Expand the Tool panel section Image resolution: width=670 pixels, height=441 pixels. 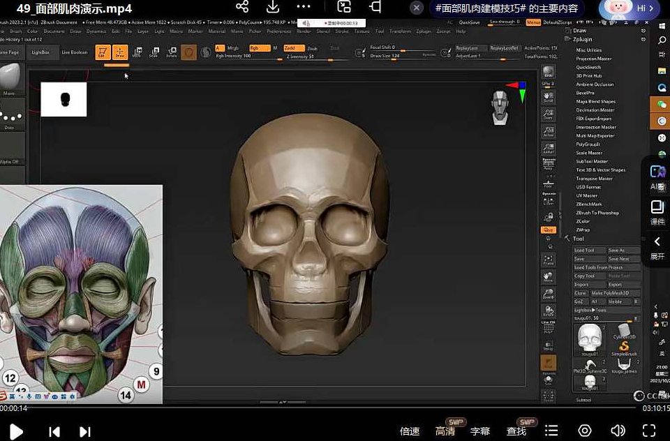(x=580, y=238)
